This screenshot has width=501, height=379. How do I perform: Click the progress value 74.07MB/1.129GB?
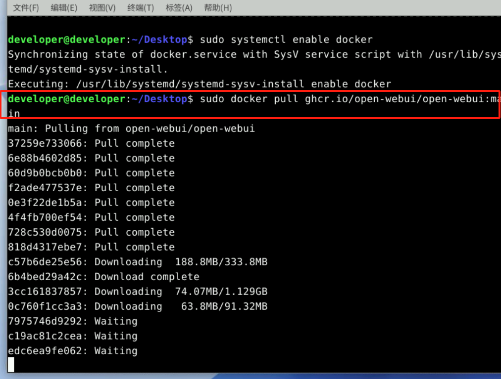pyautogui.click(x=221, y=292)
